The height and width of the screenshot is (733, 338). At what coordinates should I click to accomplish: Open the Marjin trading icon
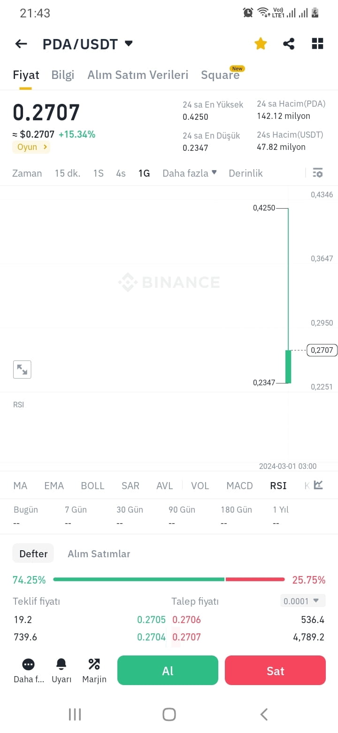(94, 670)
